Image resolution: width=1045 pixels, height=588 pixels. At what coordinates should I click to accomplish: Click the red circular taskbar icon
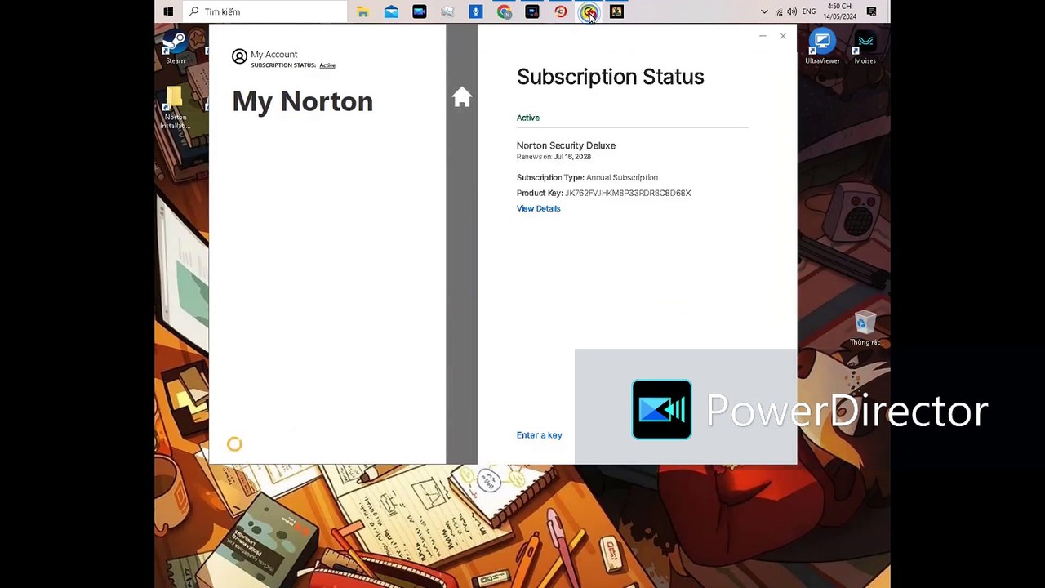(x=560, y=11)
